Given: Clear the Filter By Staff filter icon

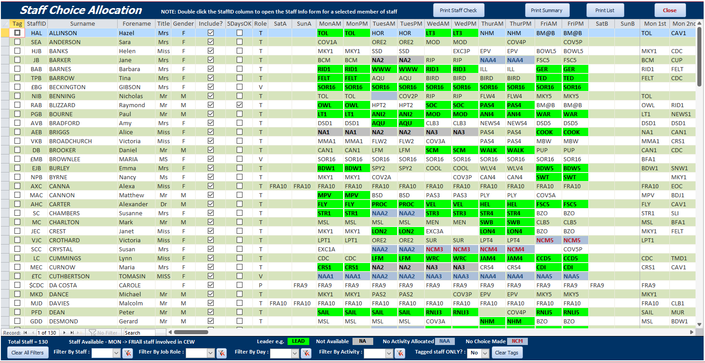Looking at the screenshot, I should coord(128,353).
